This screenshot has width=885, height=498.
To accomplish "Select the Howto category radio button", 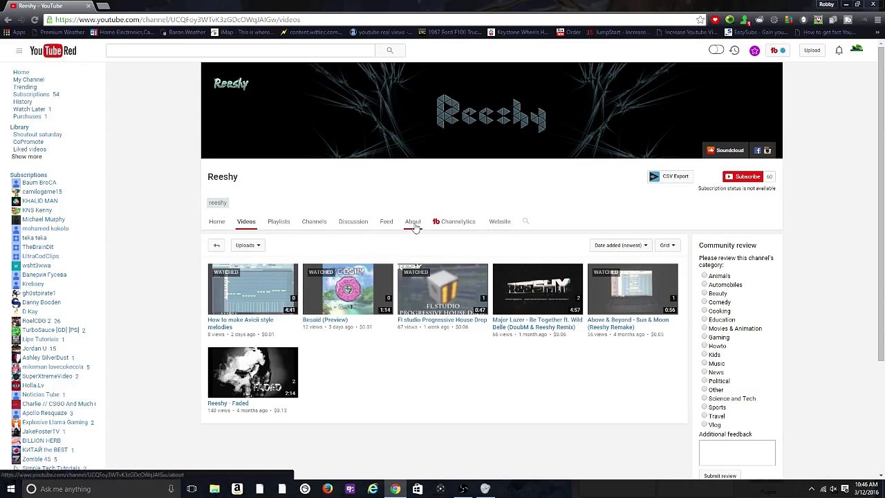I will pyautogui.click(x=705, y=345).
